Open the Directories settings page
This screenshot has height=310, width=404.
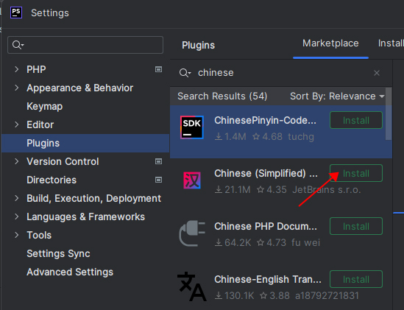[x=52, y=180]
